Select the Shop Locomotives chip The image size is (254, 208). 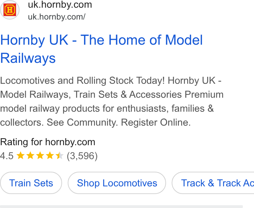tap(117, 183)
